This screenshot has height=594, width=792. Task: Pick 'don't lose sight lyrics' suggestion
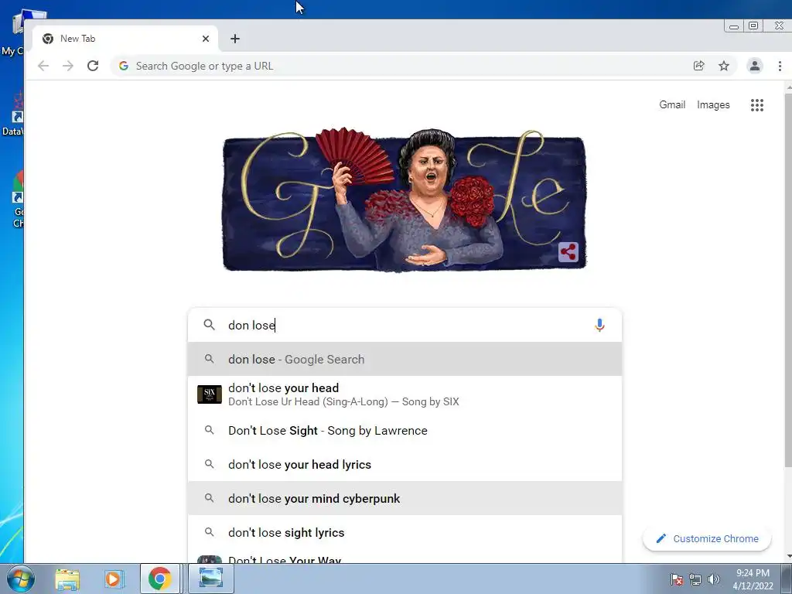click(405, 532)
